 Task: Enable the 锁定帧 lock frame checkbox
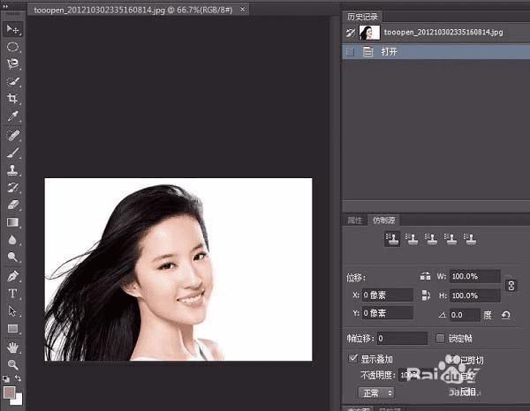pyautogui.click(x=440, y=338)
